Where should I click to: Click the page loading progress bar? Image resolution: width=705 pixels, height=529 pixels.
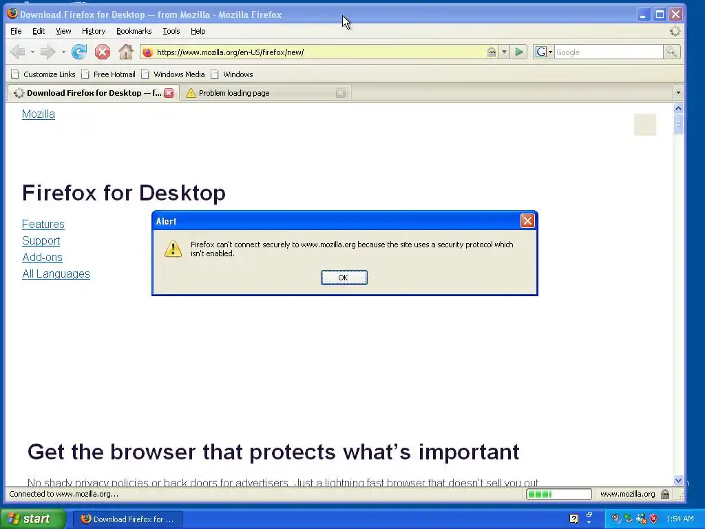pos(559,494)
